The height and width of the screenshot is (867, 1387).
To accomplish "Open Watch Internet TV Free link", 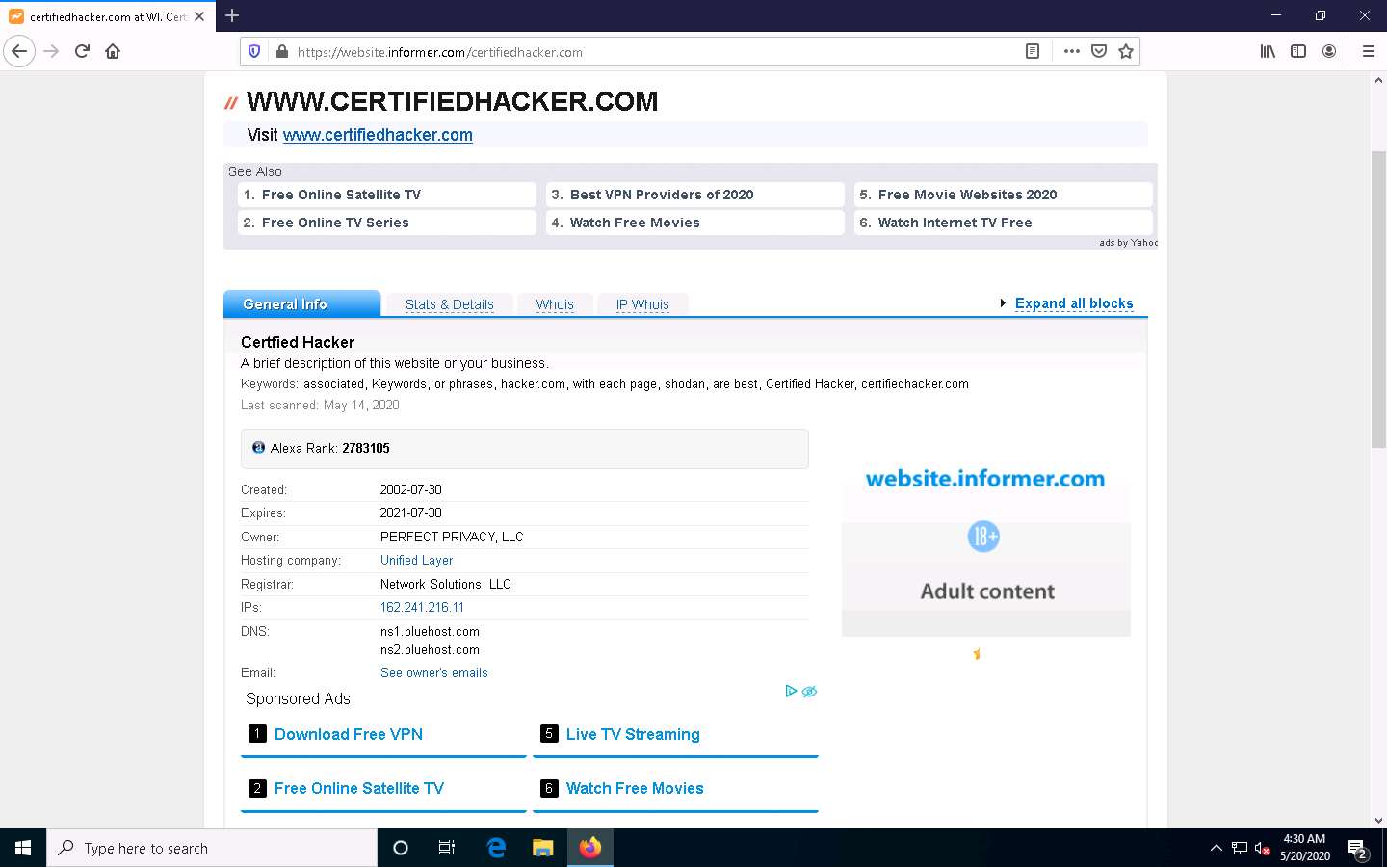I will pos(1003,223).
